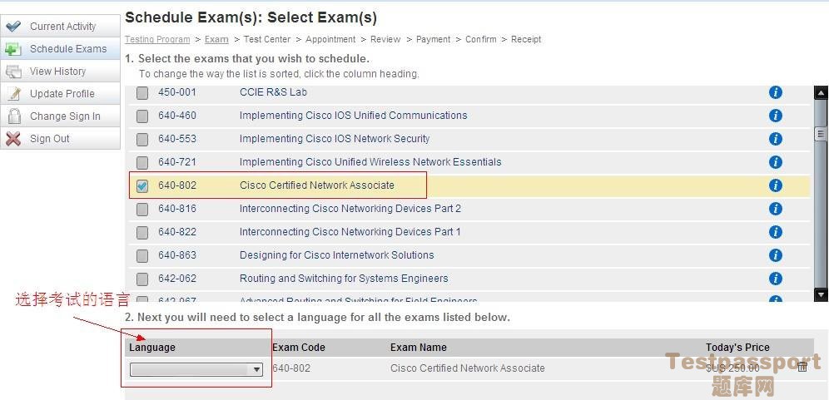
Task: Open info icon for exam 640-816
Action: point(775,209)
